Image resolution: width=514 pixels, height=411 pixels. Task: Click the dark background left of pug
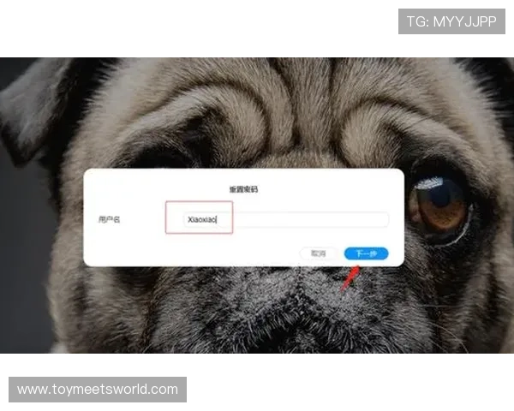tap(13, 257)
